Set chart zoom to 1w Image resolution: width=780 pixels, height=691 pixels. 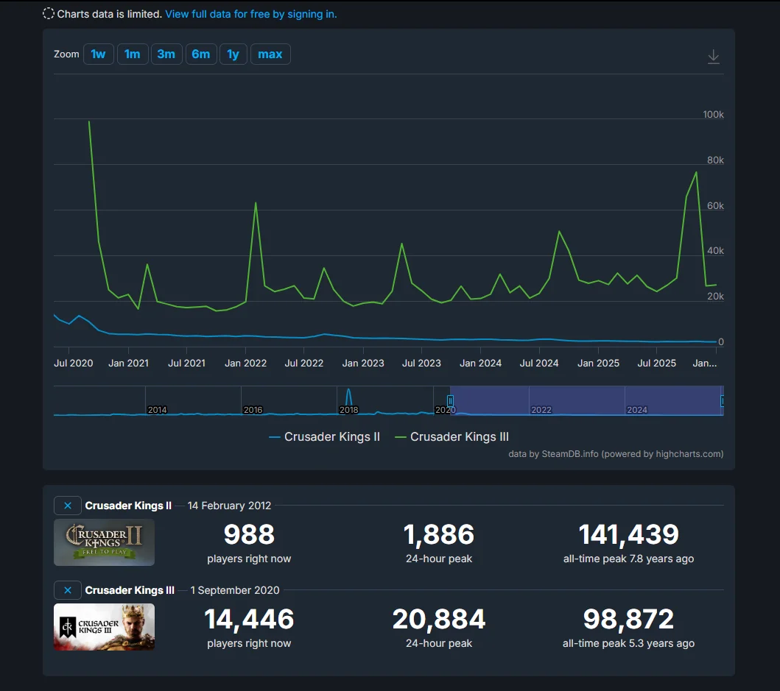pyautogui.click(x=99, y=54)
